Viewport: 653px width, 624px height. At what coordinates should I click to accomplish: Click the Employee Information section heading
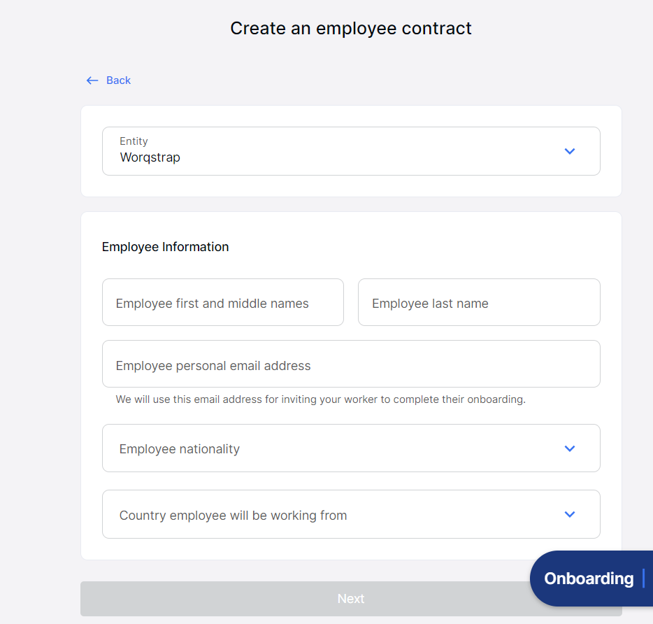[x=165, y=247]
